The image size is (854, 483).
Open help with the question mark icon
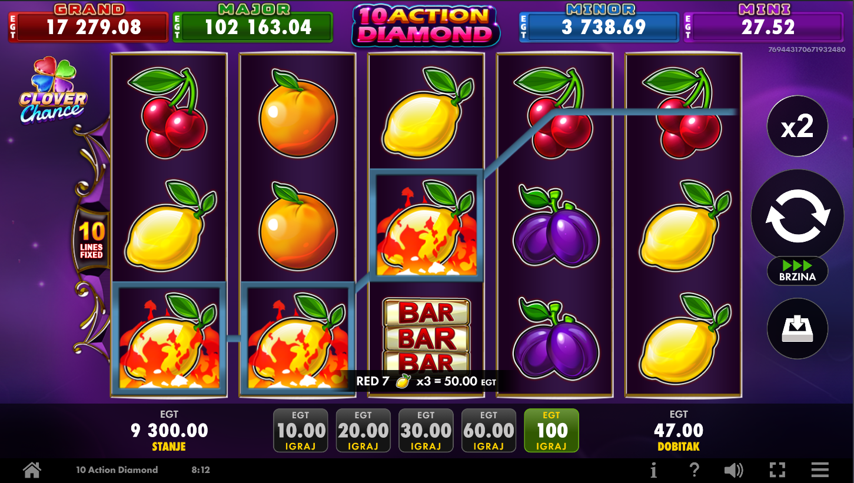pyautogui.click(x=695, y=469)
